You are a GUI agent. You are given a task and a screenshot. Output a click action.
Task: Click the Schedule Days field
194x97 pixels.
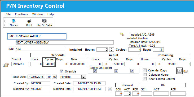click(x=62, y=64)
